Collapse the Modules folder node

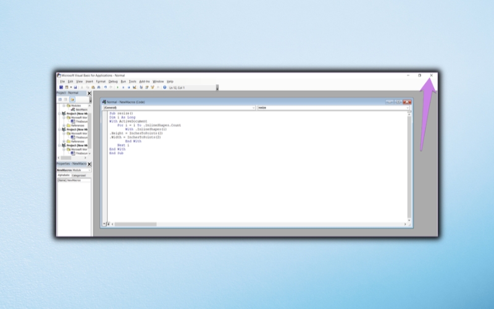click(x=64, y=106)
